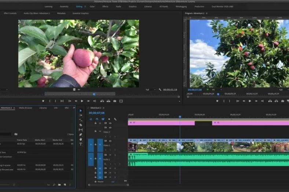Select the Type tool
Viewport: 289px width, 192px height.
coord(81,144)
